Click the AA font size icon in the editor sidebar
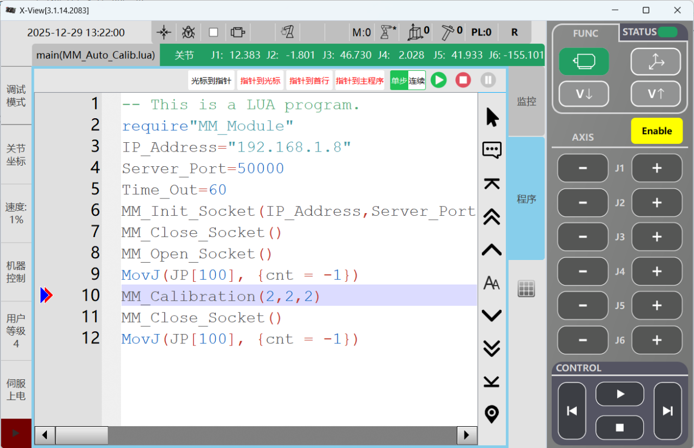Screen dimensions: 694x448 point(491,282)
